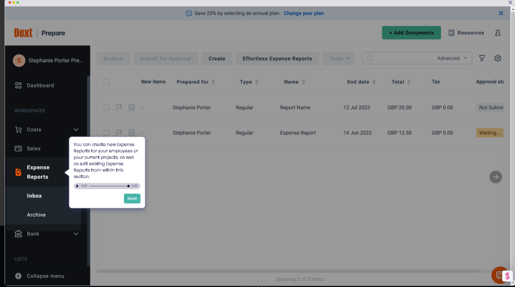Click the Bank building icon

18,234
